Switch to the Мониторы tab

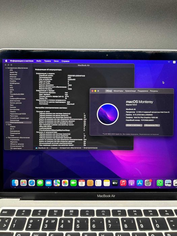[118, 91]
